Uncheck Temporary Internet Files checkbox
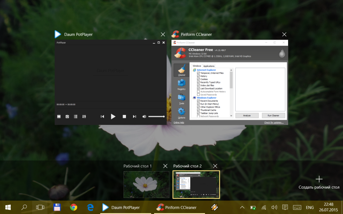The height and width of the screenshot is (214, 343). coord(198,73)
